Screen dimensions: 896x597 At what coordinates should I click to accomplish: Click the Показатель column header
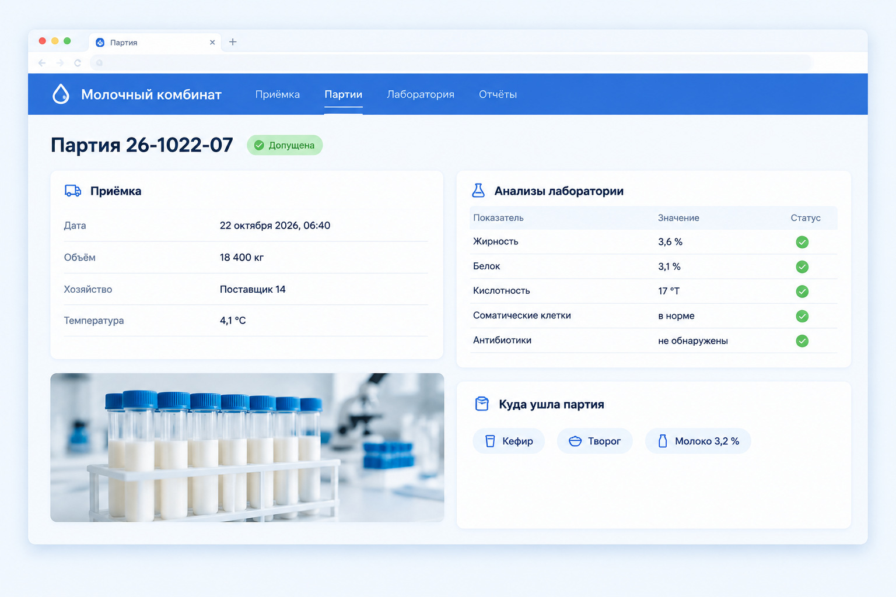click(x=498, y=218)
